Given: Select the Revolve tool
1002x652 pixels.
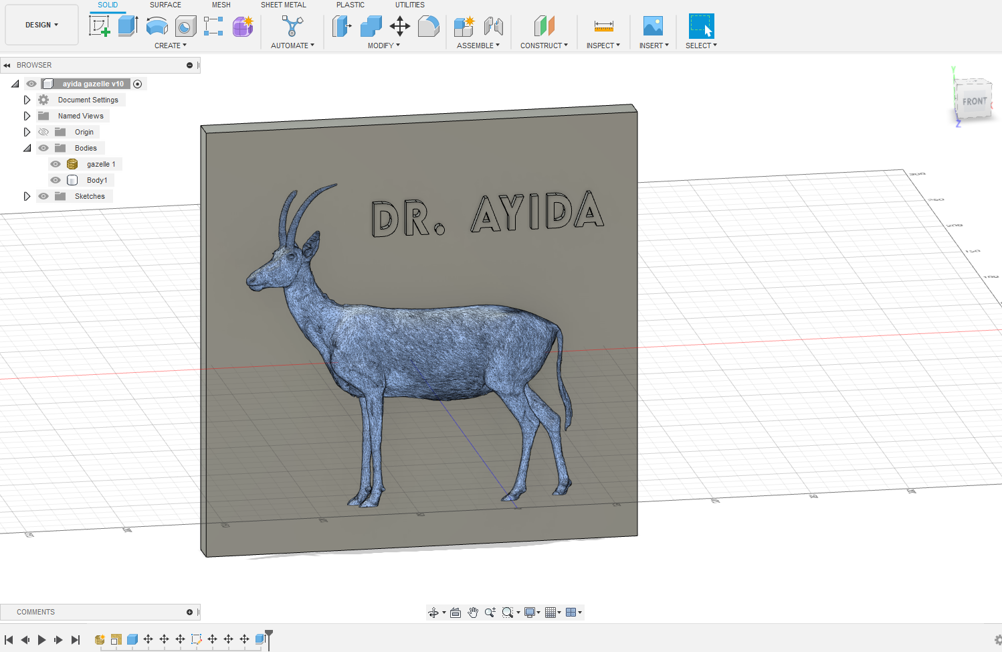Looking at the screenshot, I should coord(157,25).
